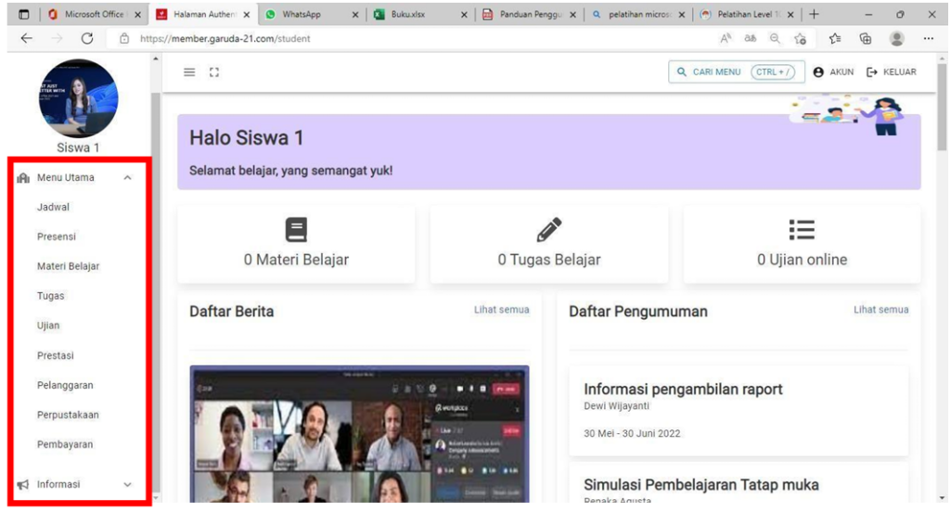This screenshot has width=950, height=524.
Task: Switch to the pelatihan micros search tab
Action: pos(637,14)
